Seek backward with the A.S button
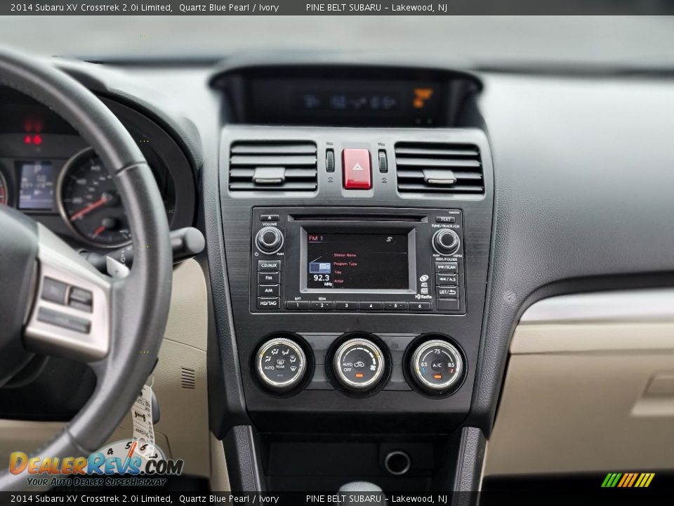The width and height of the screenshot is (674, 506). [x=447, y=280]
